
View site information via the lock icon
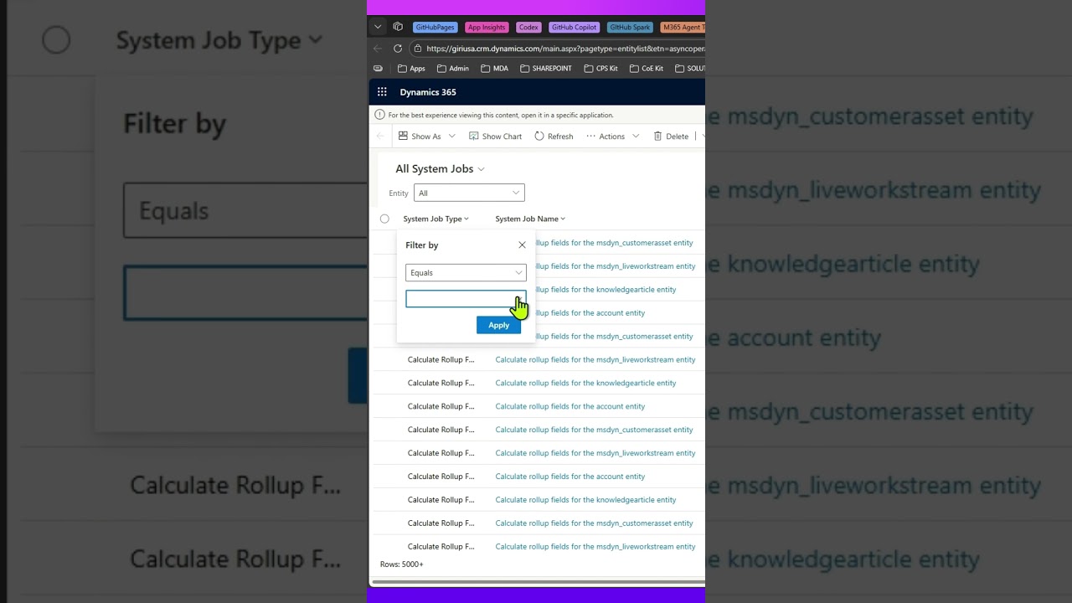tap(419, 49)
